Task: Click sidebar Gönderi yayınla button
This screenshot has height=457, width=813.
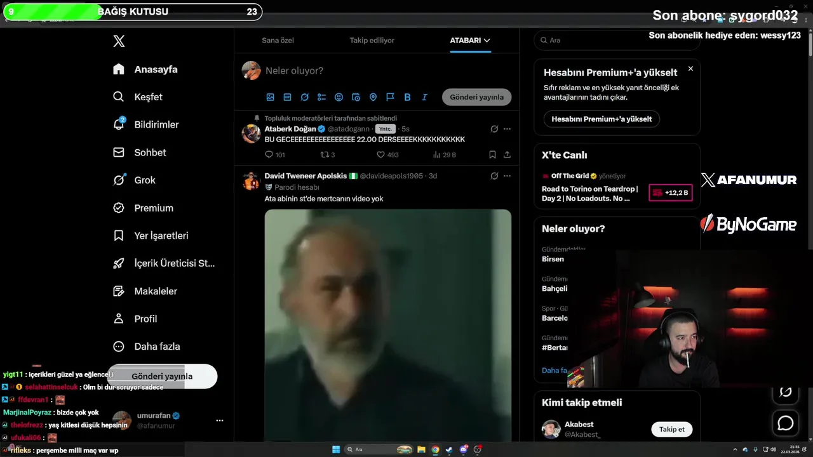Action: (x=162, y=376)
